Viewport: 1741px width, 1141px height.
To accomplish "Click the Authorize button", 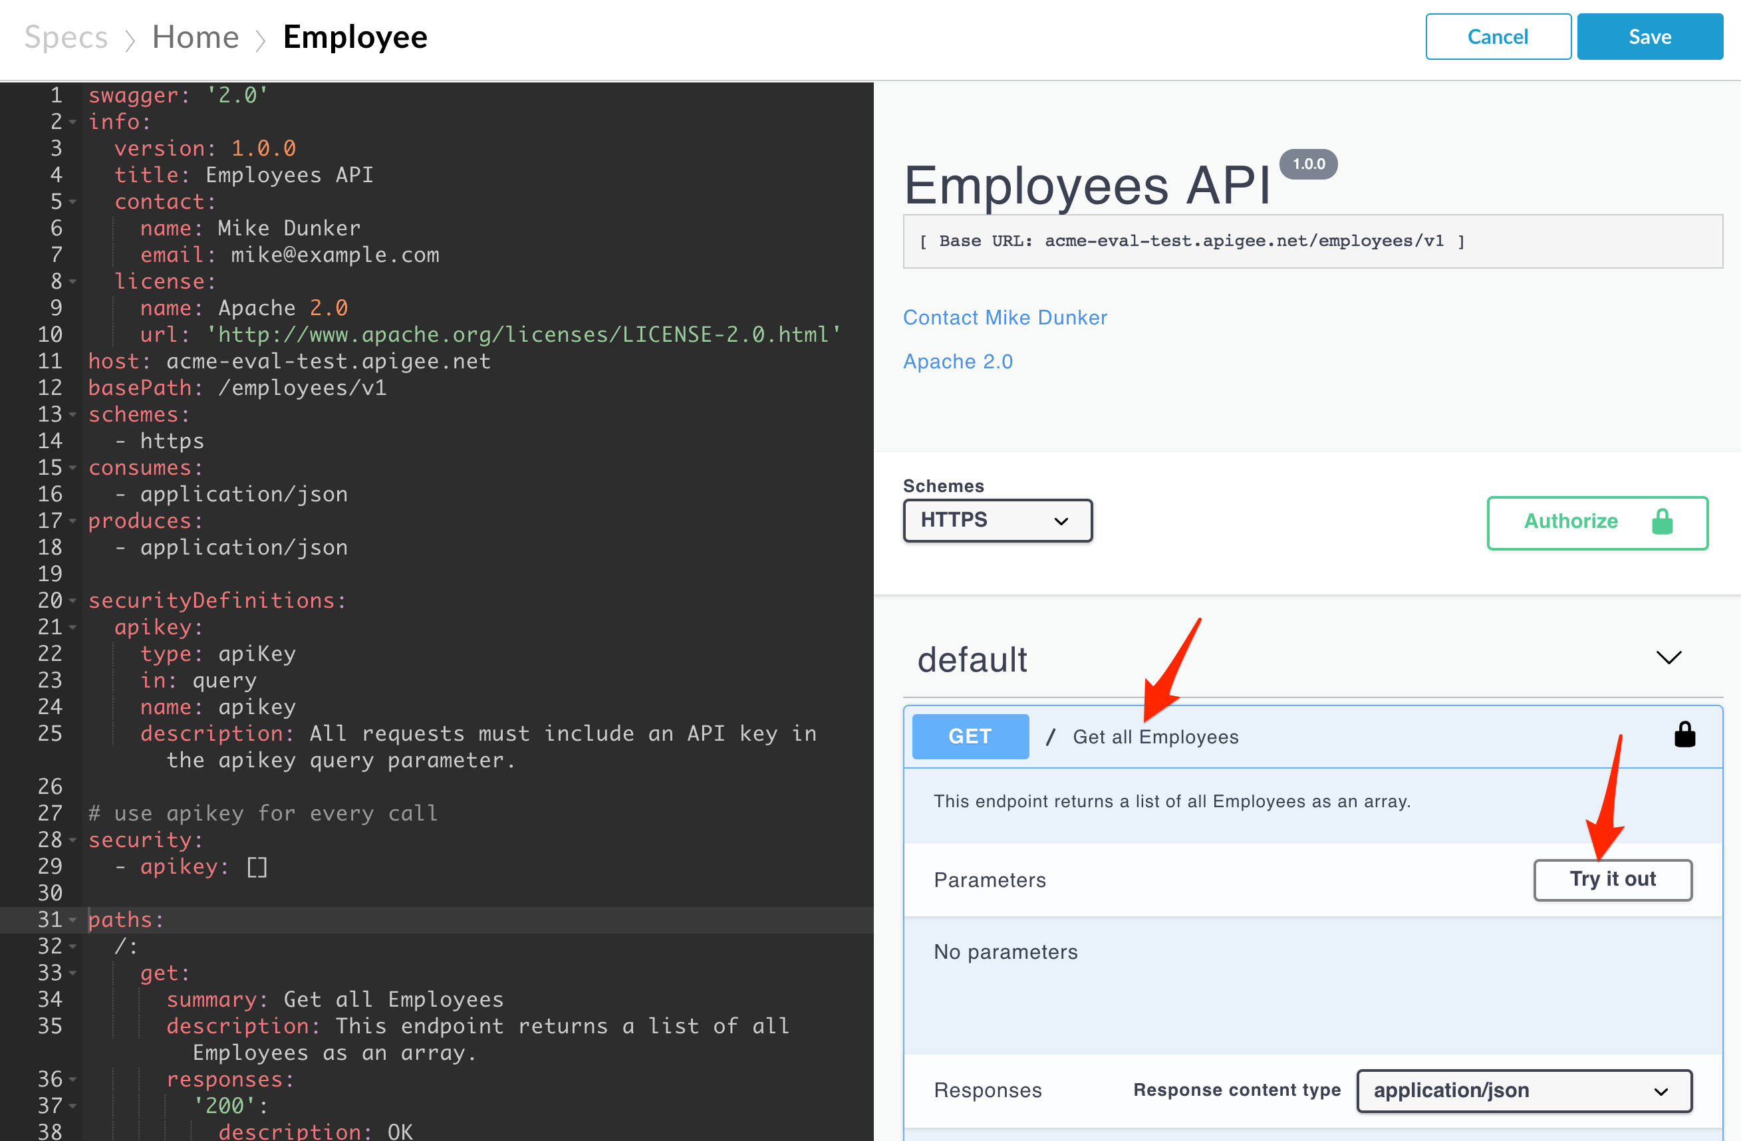I will click(1597, 522).
